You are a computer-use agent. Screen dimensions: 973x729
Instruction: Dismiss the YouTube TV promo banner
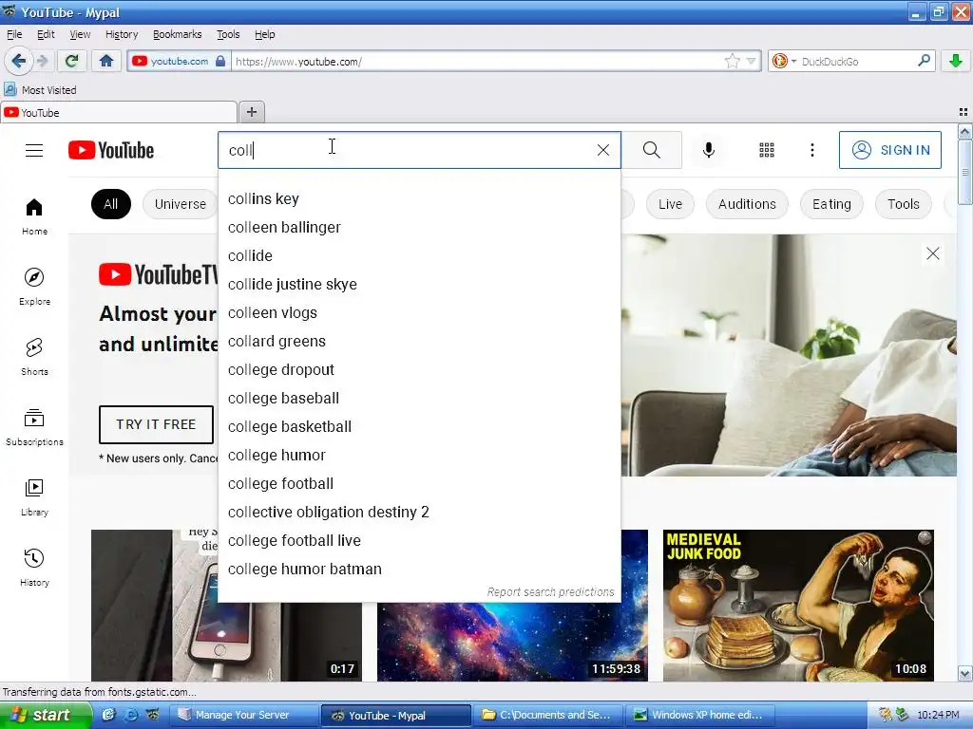(x=933, y=253)
